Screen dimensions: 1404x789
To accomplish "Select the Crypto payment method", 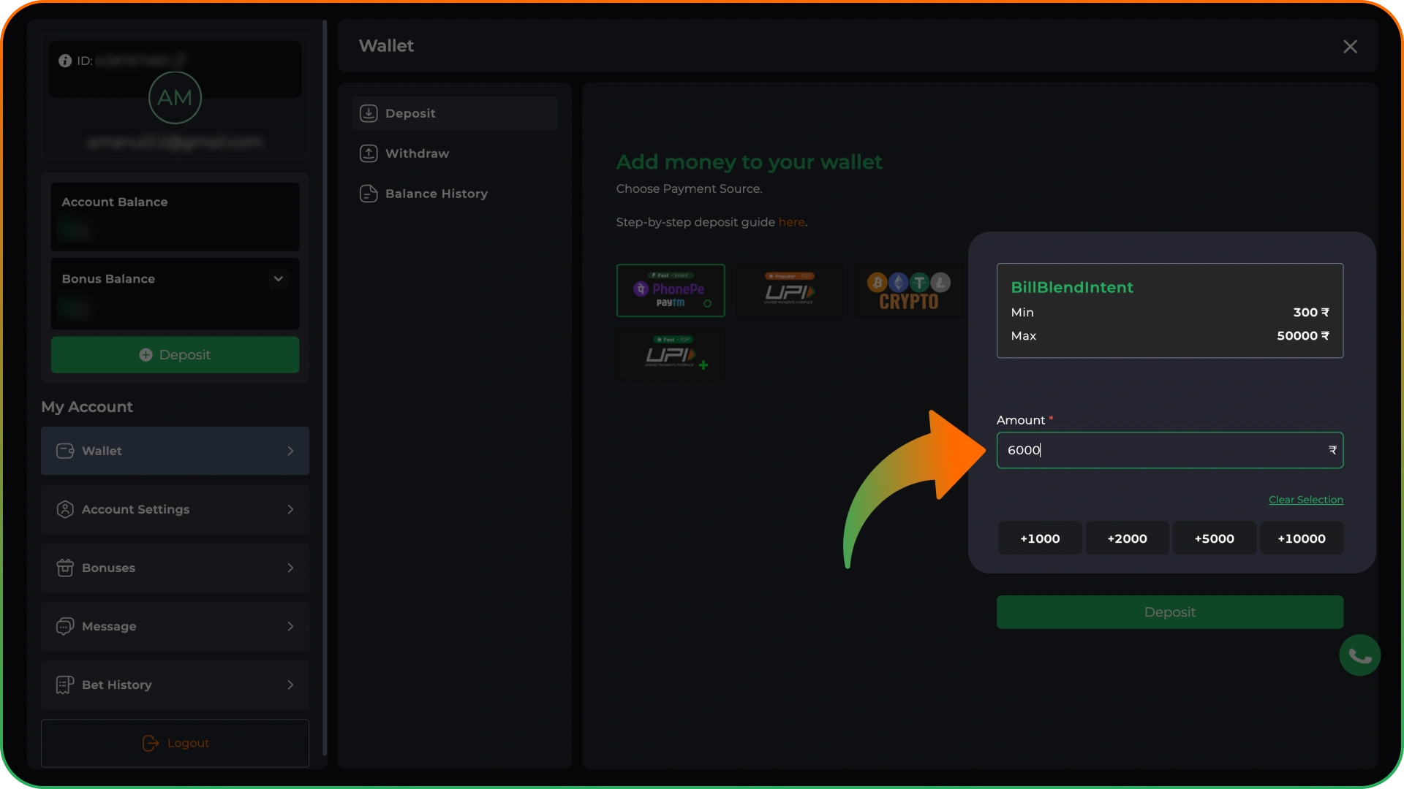I will [x=908, y=290].
